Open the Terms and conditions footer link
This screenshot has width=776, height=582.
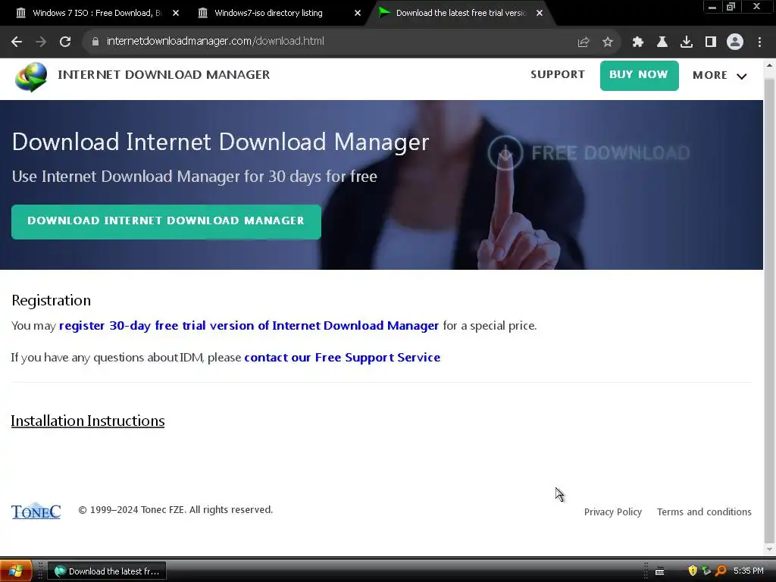pos(704,512)
